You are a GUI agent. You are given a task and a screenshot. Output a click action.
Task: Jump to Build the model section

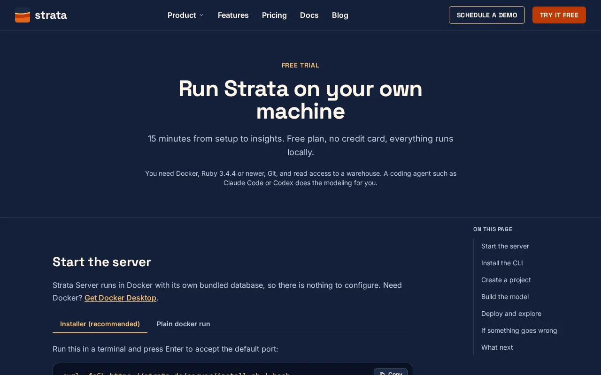tap(505, 297)
